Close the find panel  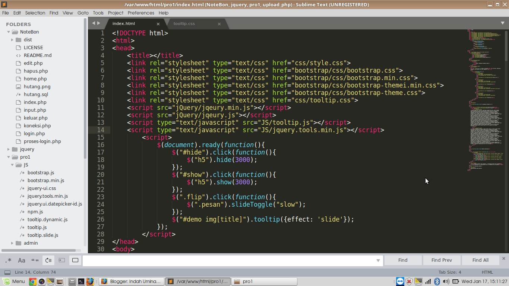[504, 258]
